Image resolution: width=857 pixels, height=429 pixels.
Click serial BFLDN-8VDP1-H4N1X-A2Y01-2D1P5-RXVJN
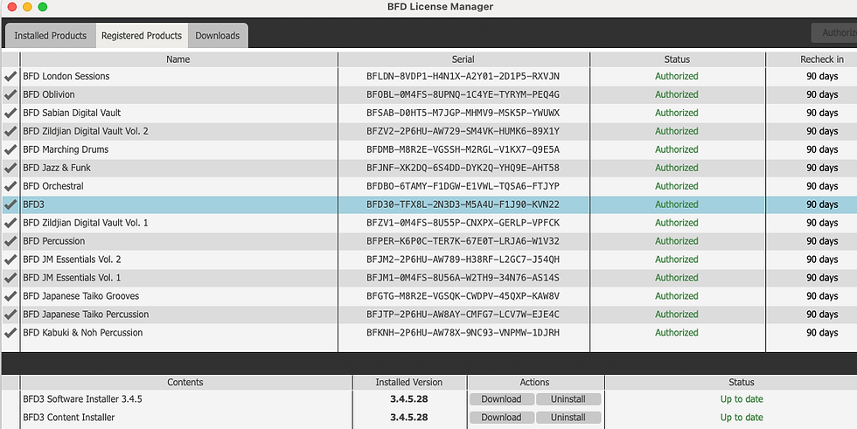[463, 76]
